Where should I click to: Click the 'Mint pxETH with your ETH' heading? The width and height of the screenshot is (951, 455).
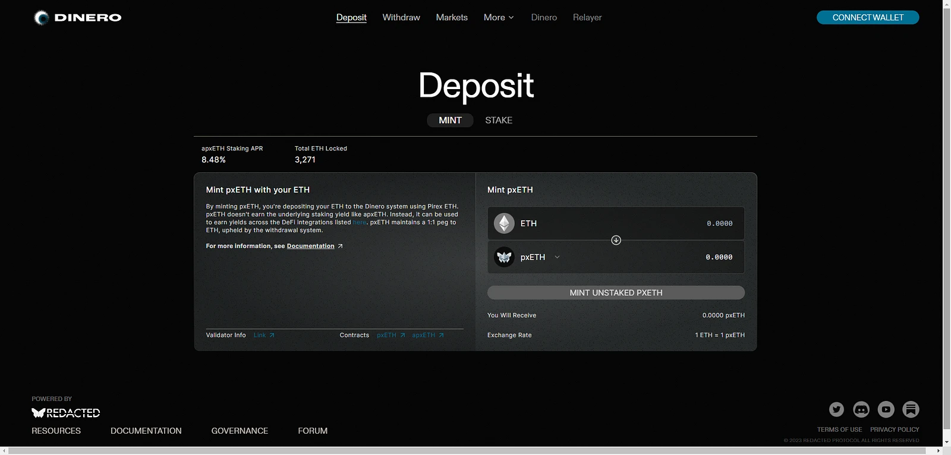(257, 190)
